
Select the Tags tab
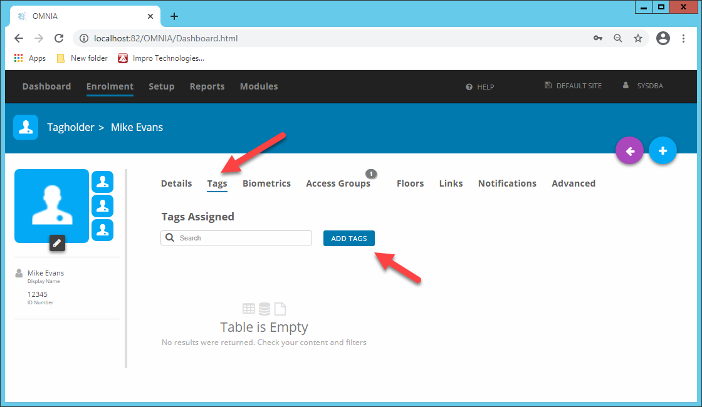(217, 183)
